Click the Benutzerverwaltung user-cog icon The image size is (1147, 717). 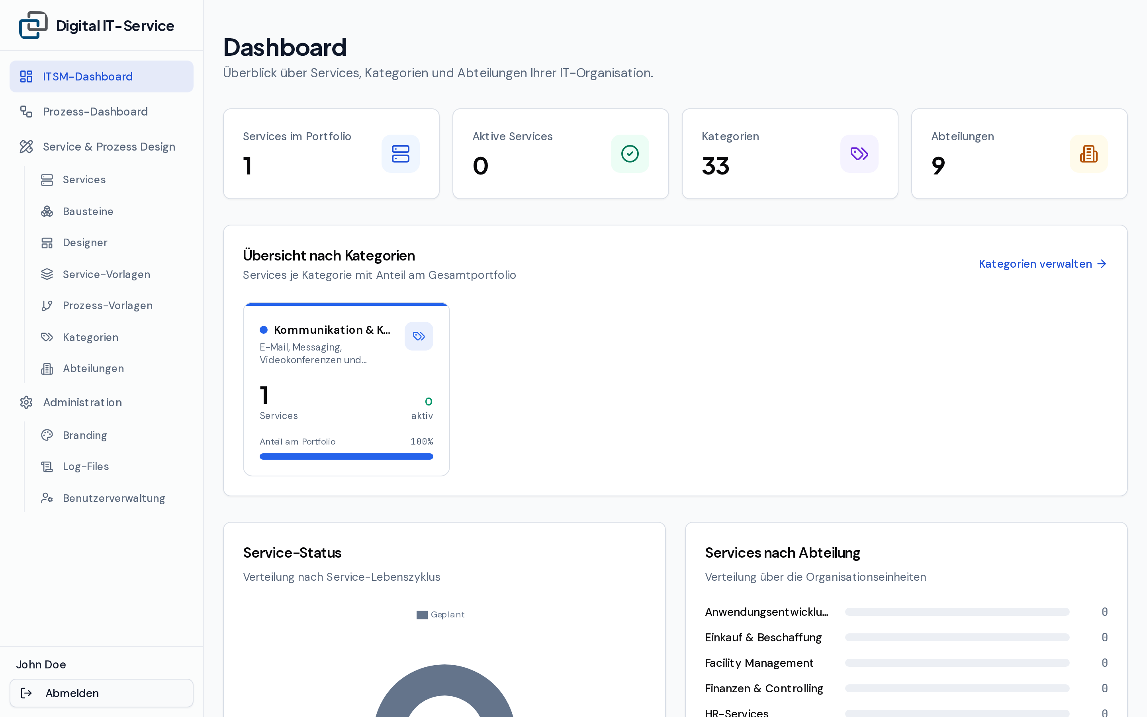tap(47, 498)
